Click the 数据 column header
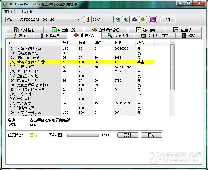The width and height of the screenshot is (208, 170). 124,43
